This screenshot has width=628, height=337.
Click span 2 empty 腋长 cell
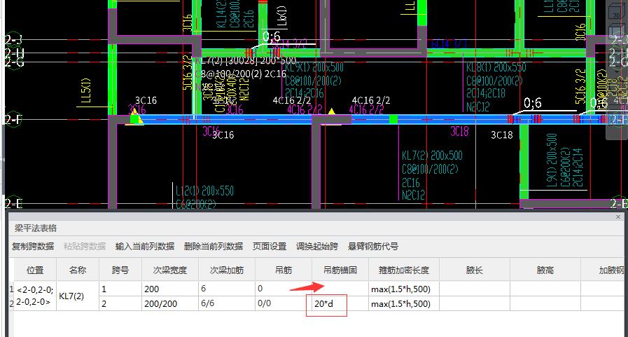(x=475, y=303)
